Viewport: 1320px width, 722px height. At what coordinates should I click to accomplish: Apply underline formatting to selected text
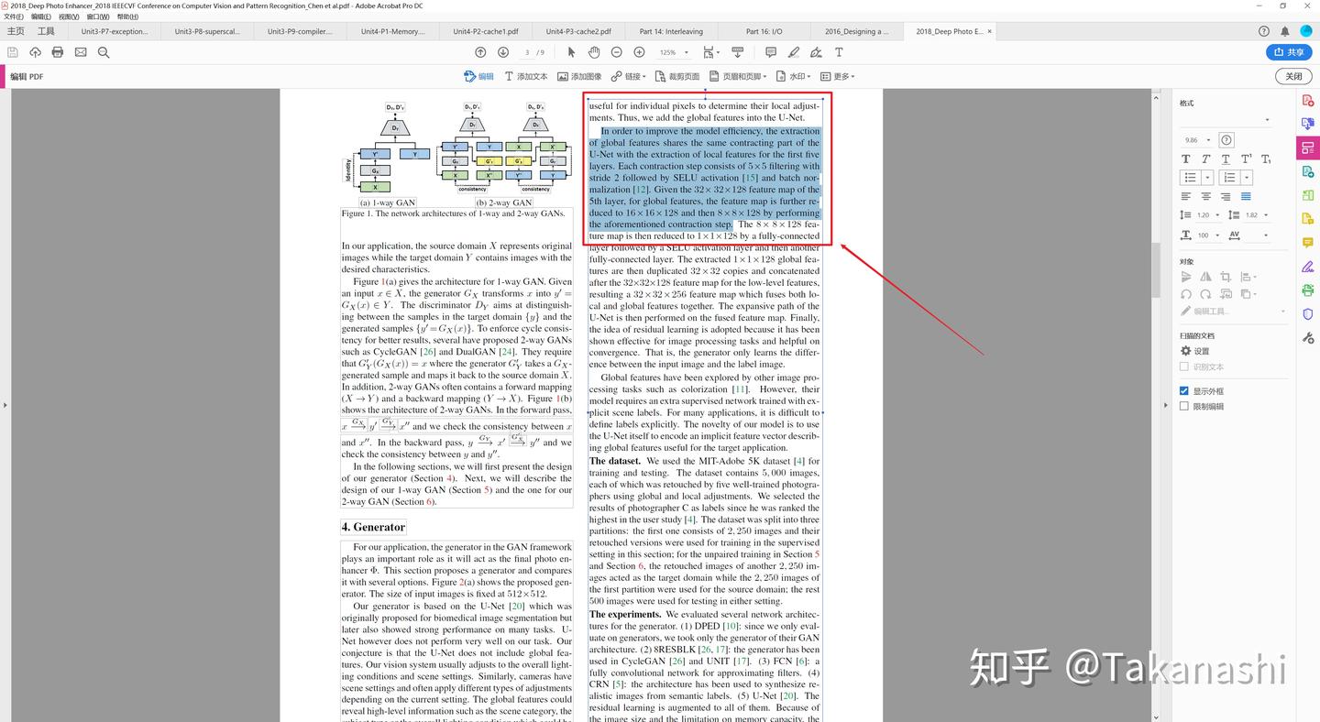(1225, 159)
